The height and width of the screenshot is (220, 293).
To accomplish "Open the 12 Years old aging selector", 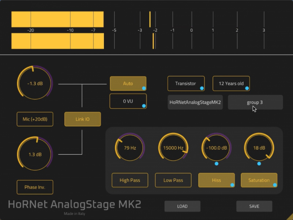I will [231, 83].
